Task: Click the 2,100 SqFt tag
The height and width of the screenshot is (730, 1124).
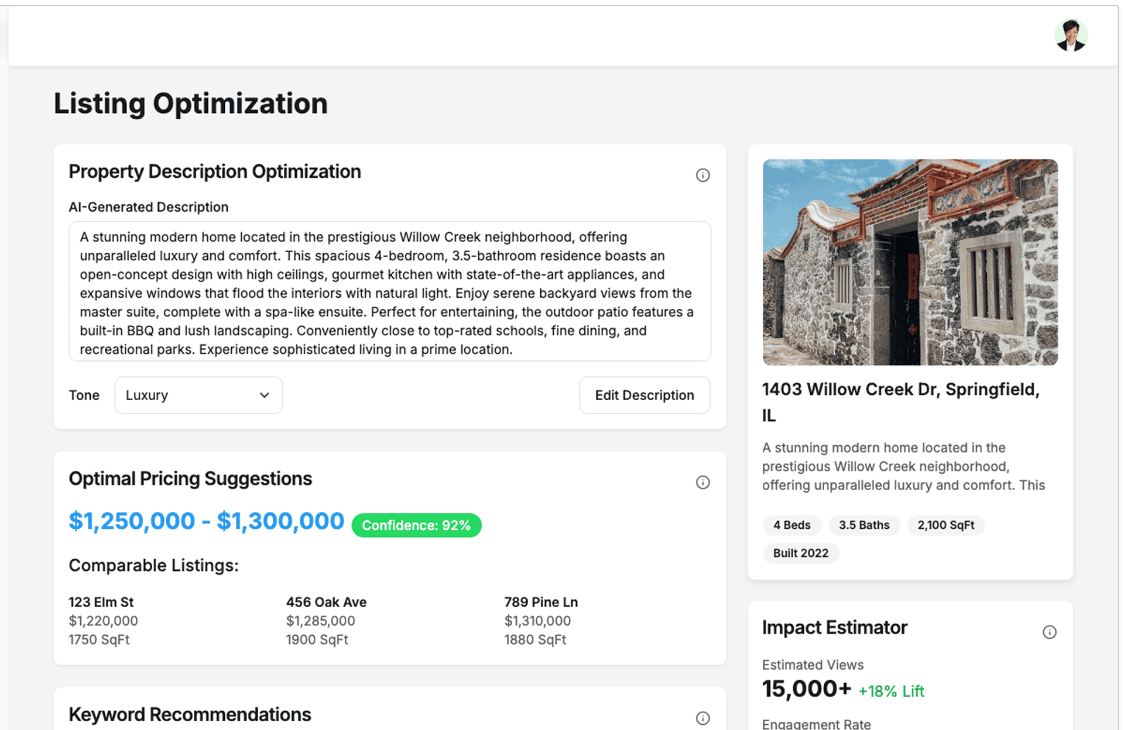Action: click(945, 525)
